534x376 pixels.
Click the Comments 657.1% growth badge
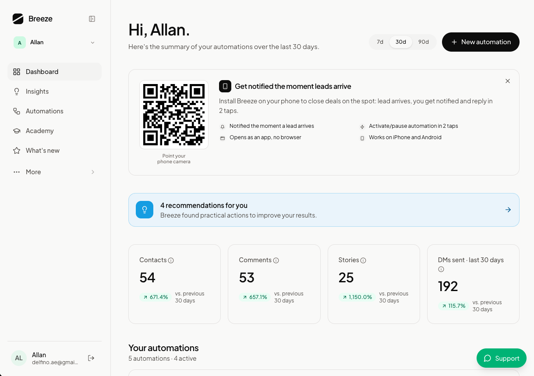tap(254, 297)
